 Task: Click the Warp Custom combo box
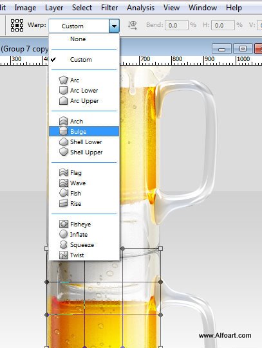(84, 26)
